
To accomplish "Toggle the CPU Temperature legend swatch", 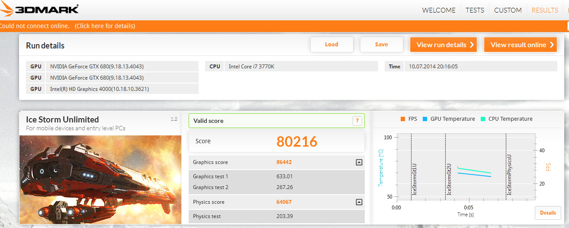I will pos(482,119).
